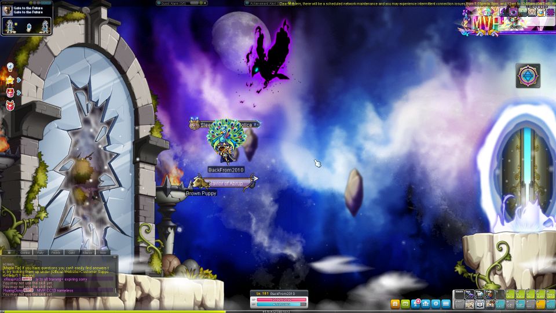Screen dimensions: 556x313
Task: Close the Guild Alarm tracker with X
Action: [x=205, y=3]
